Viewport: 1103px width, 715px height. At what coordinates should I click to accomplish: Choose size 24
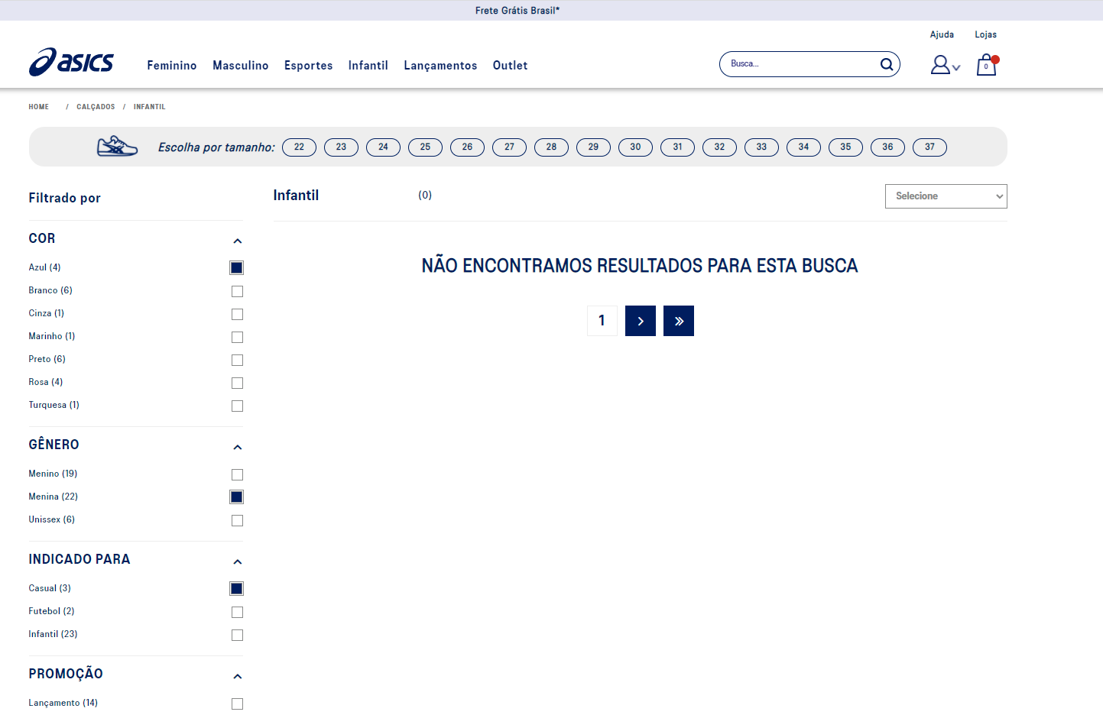tap(383, 147)
